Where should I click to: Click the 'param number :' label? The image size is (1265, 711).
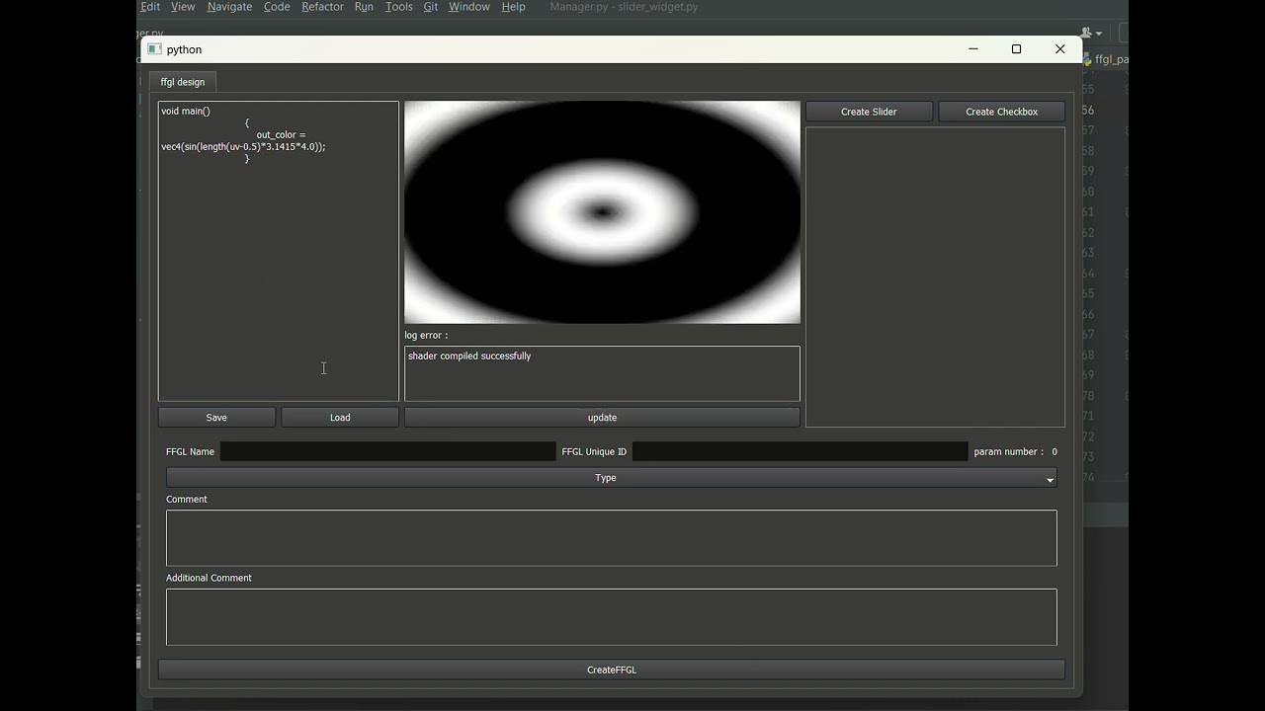[x=1008, y=452]
